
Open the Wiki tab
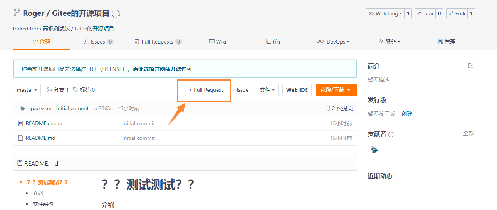tap(217, 42)
